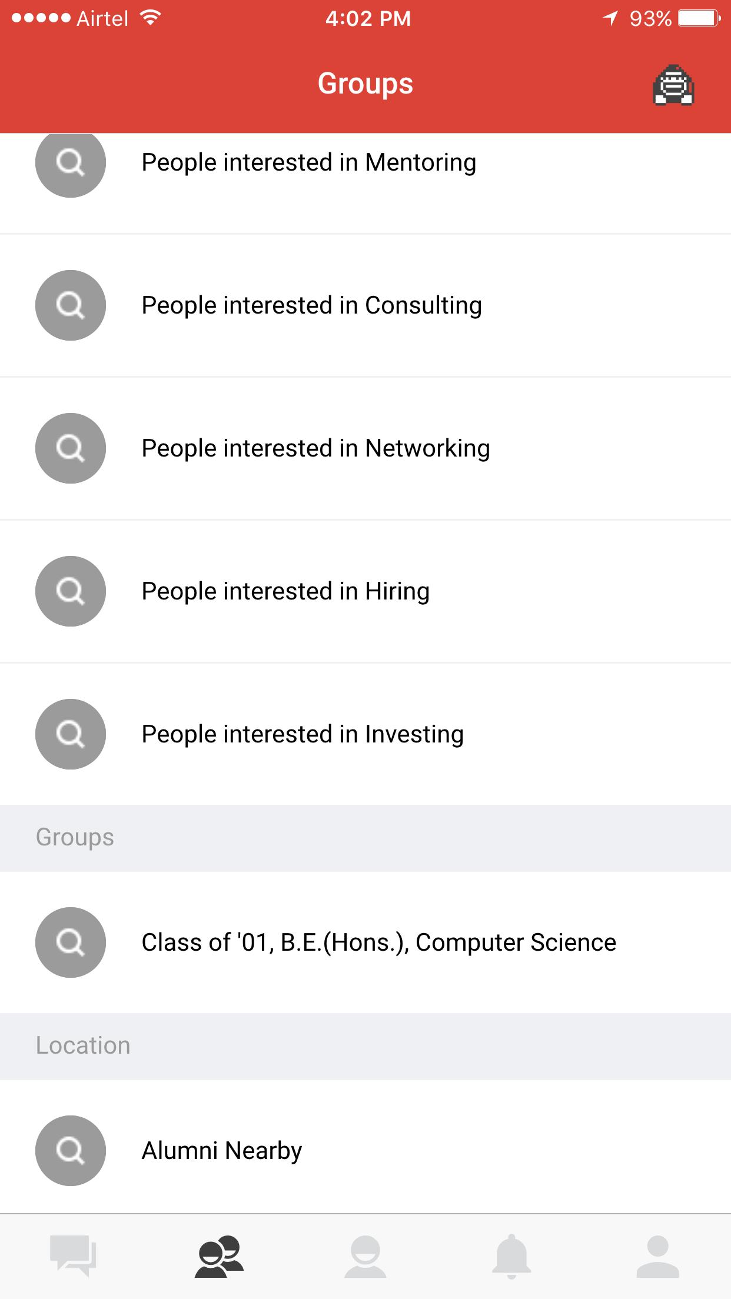This screenshot has width=731, height=1299.
Task: Tap search icon beside Mentoring row
Action: (71, 164)
